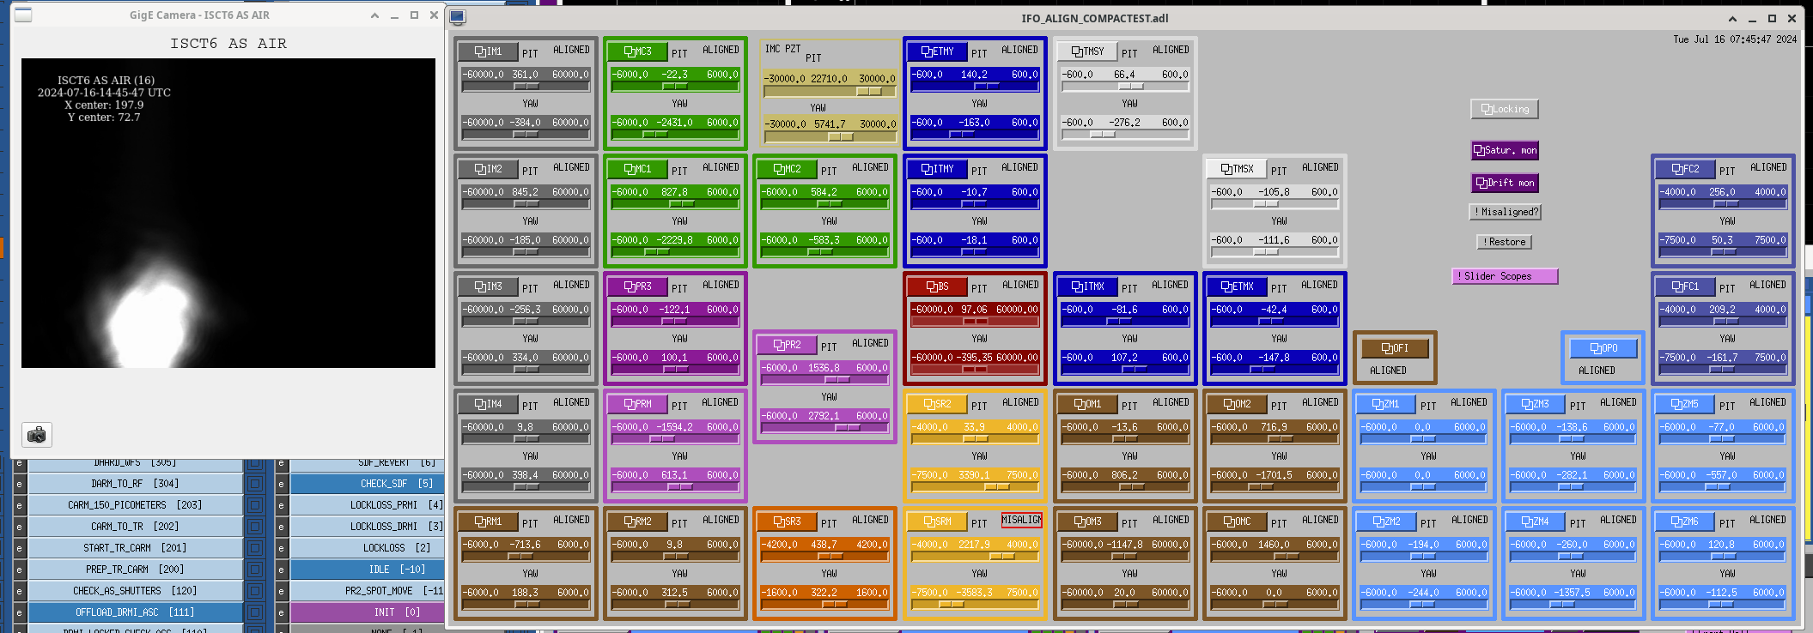Open the Drift mon display button

point(1505,183)
